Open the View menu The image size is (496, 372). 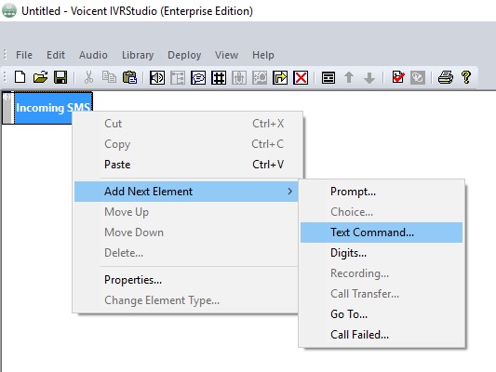coord(226,55)
